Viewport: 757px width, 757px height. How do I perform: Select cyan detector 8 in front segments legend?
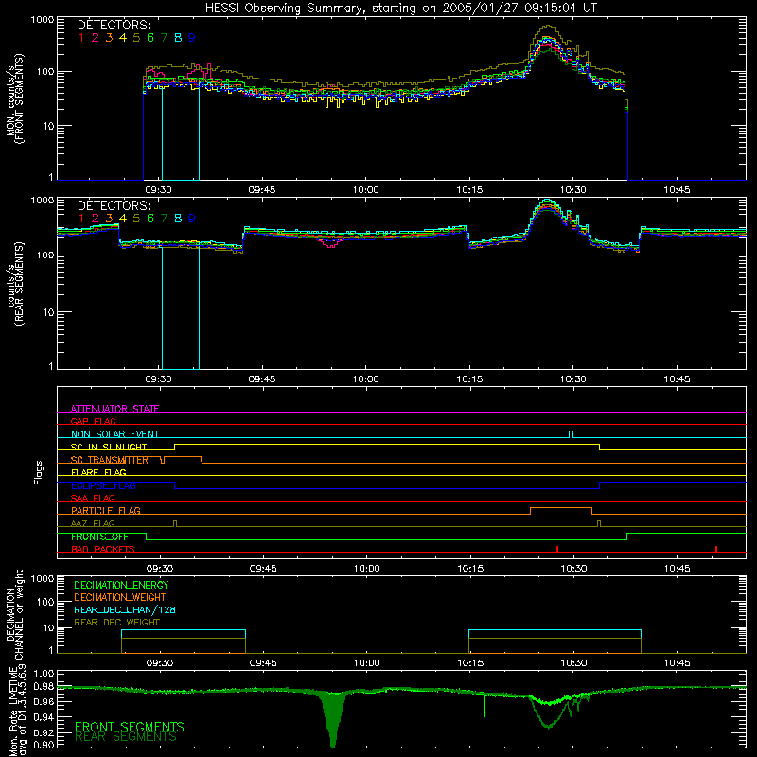tap(178, 38)
